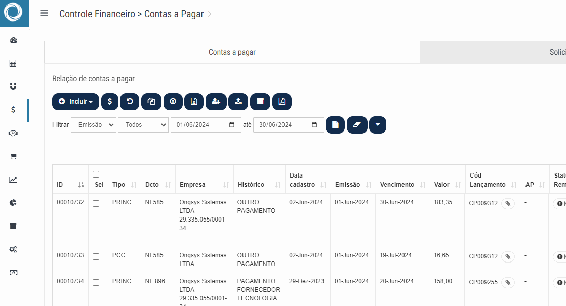Viewport: 566px width, 306px height.
Task: Click the dollar payment toolbar button
Action: pos(110,102)
